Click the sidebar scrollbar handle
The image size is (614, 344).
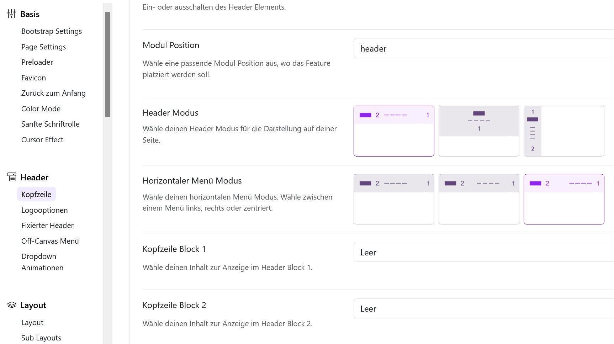(107, 64)
